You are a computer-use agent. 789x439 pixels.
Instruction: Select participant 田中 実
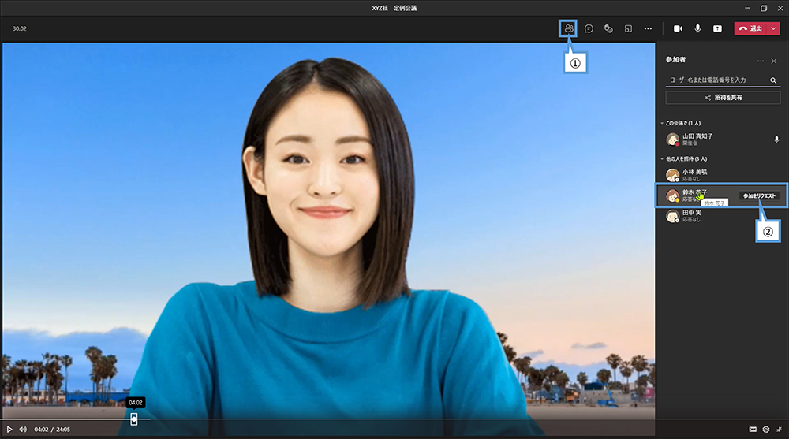click(x=722, y=216)
